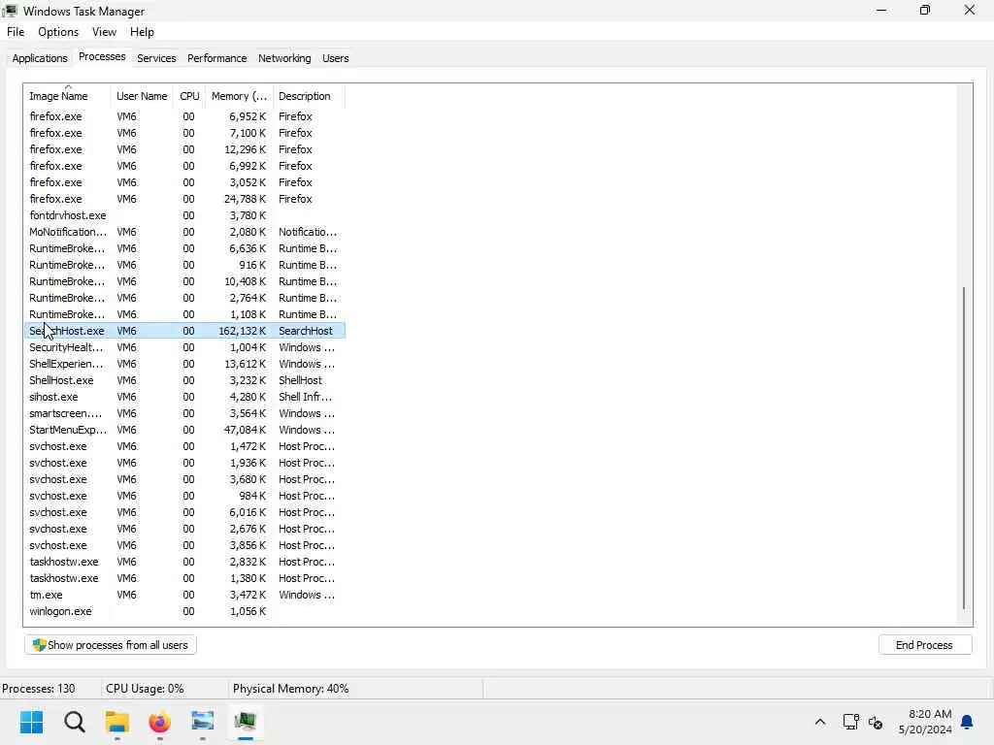Screen dimensions: 994x745
Task: Select taskhostw.exe using 2,832 K
Action: pos(184,562)
